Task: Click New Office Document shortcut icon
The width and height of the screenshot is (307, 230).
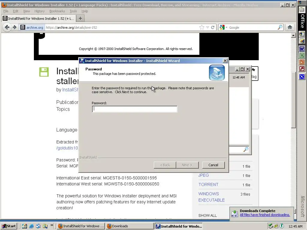Action: pos(302,34)
